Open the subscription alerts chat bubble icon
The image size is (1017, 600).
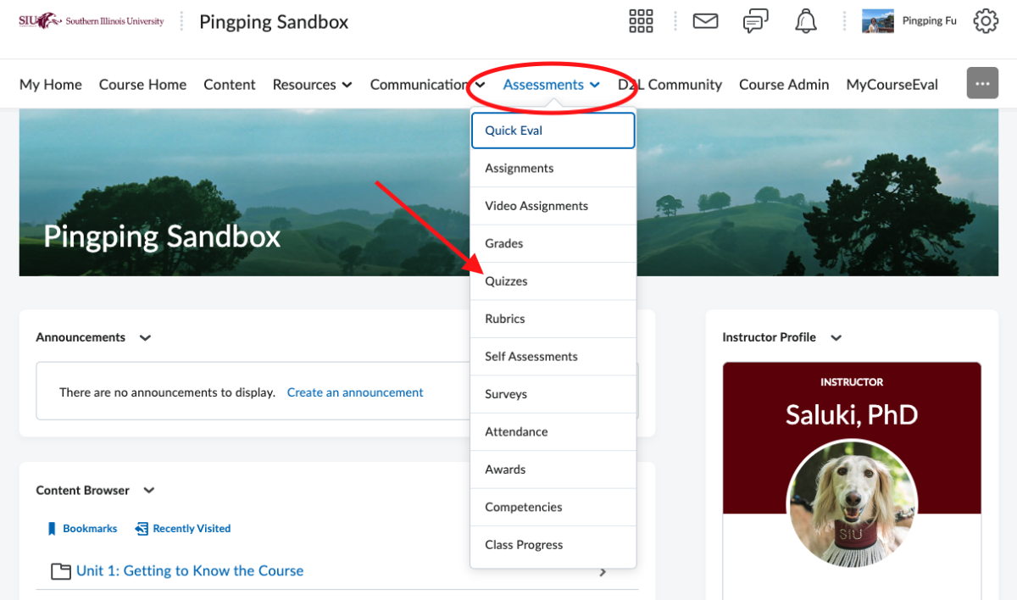(x=755, y=20)
